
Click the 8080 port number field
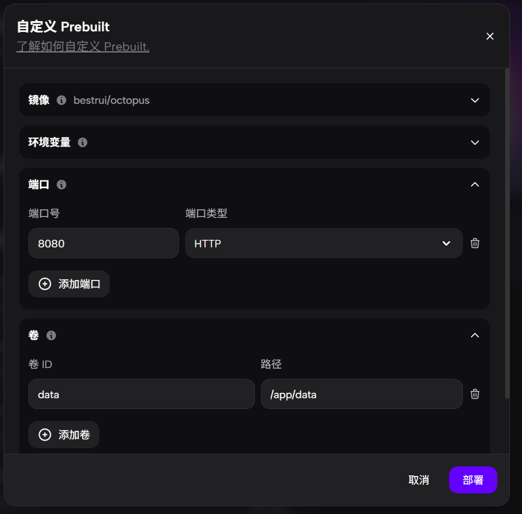coord(104,243)
